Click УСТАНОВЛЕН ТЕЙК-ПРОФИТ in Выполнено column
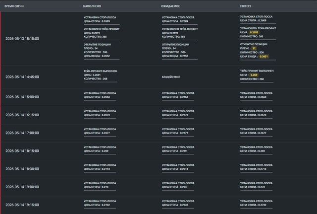The image size is (317, 214). (102, 29)
